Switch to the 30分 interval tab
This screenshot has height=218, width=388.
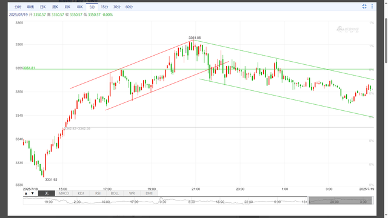(117, 7)
